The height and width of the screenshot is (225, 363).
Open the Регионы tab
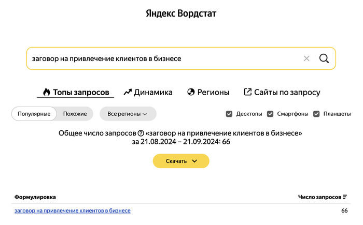[212, 93]
